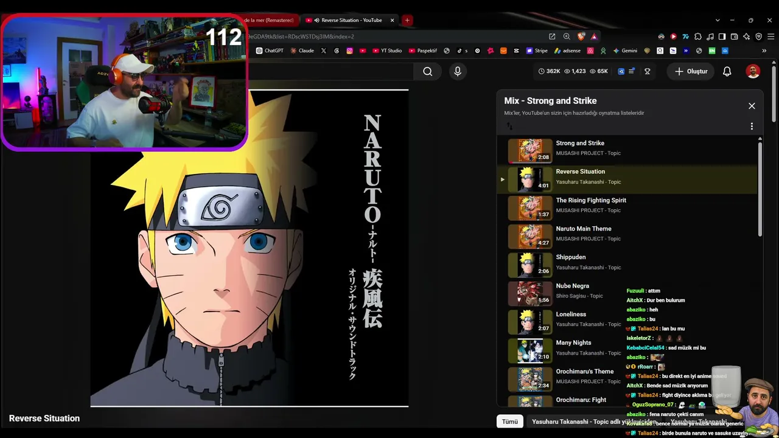
Task: Open the YouTube account avatar menu
Action: click(x=753, y=71)
